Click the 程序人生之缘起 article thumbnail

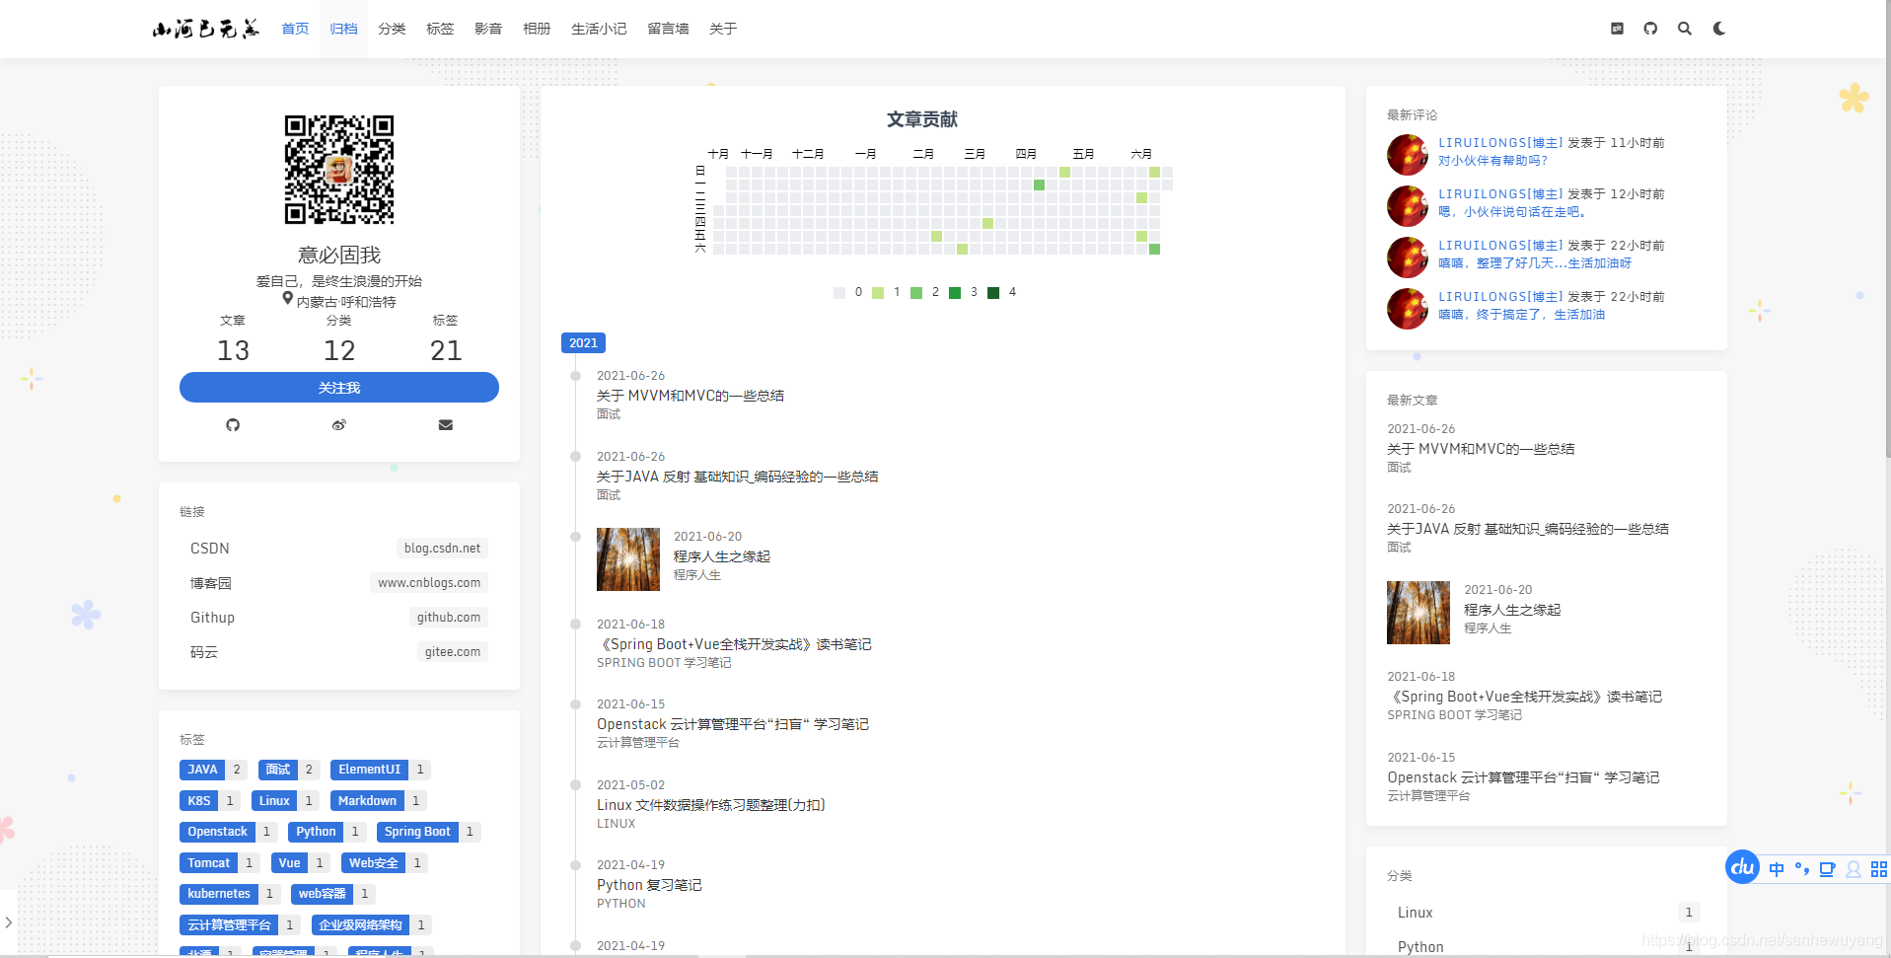628,558
